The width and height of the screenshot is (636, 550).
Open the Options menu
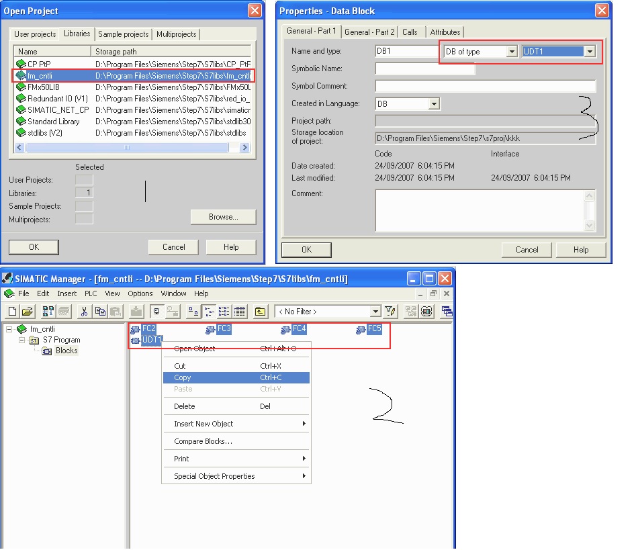pyautogui.click(x=140, y=293)
